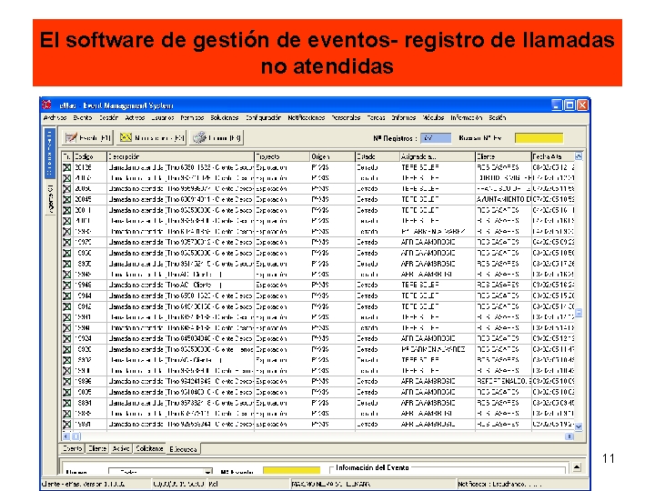
Task: Sort by the Código column header
Action: point(90,156)
